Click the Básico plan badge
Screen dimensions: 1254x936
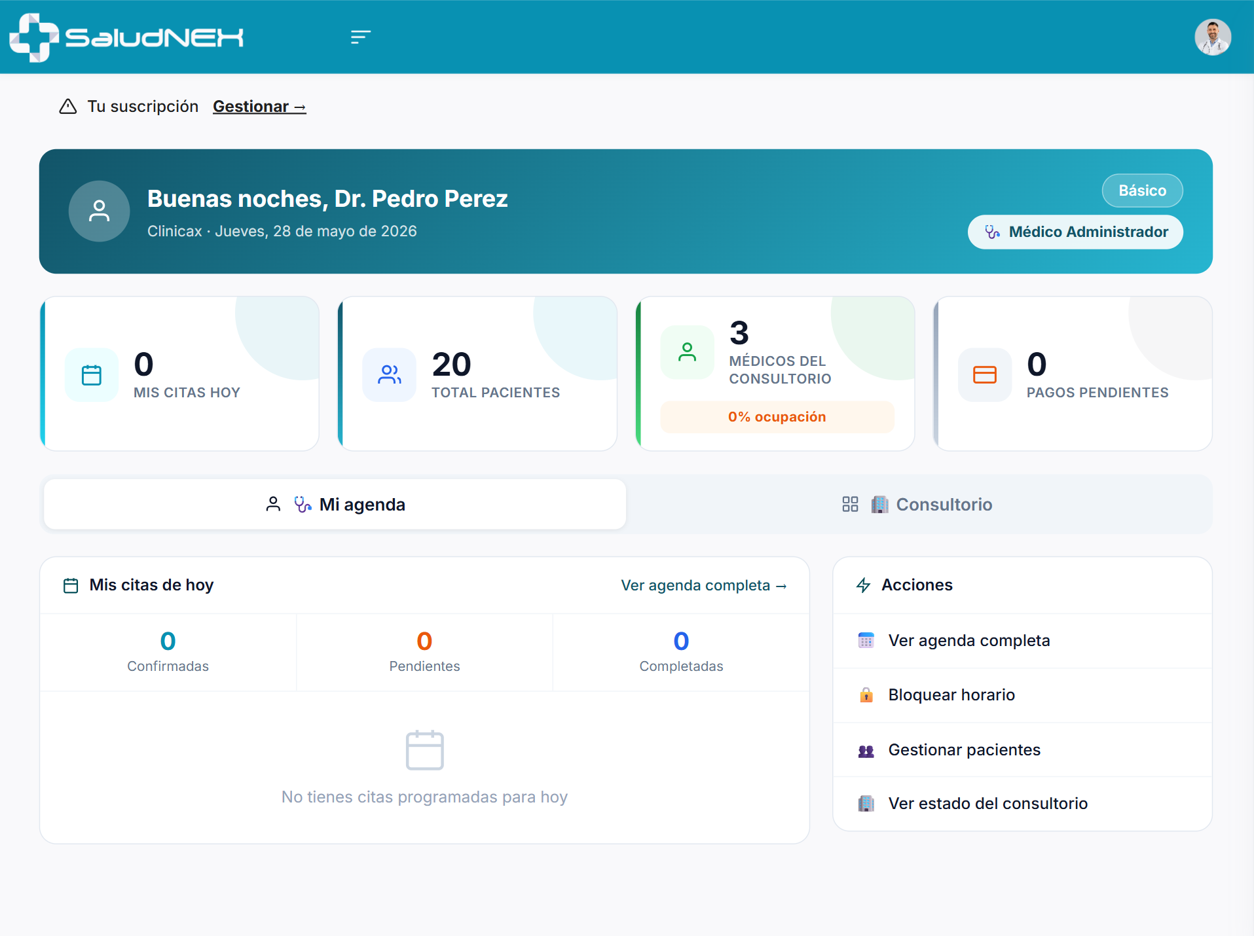1142,190
